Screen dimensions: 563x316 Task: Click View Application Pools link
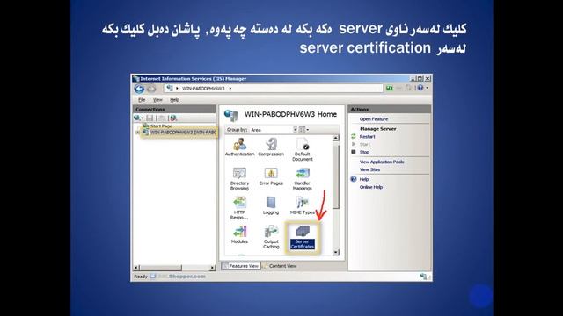click(x=382, y=162)
